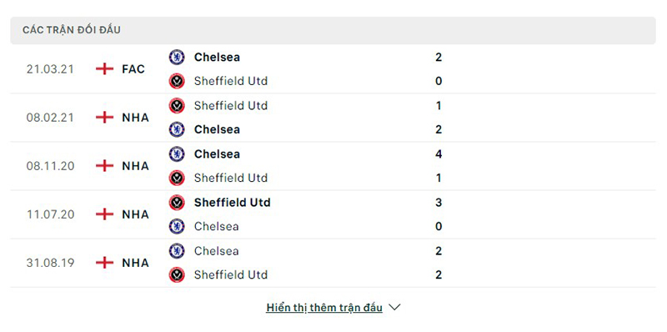Viewport: 667px width, 332px height.
Task: Click Chelsea crest in 08.11.20 match
Action: 177,153
